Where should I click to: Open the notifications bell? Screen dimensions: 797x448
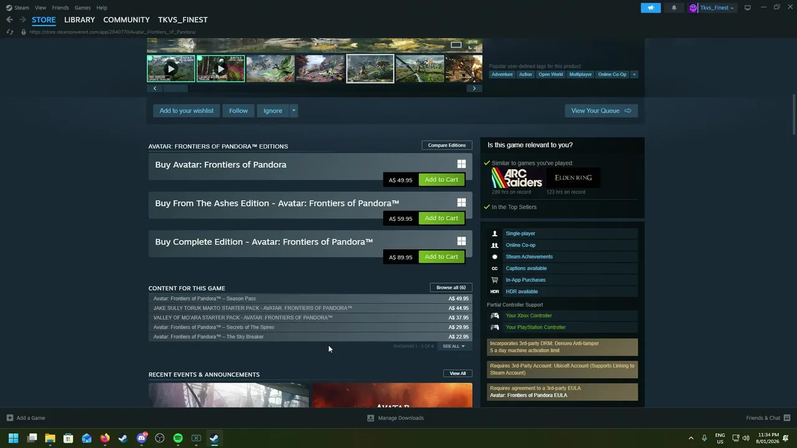click(674, 7)
